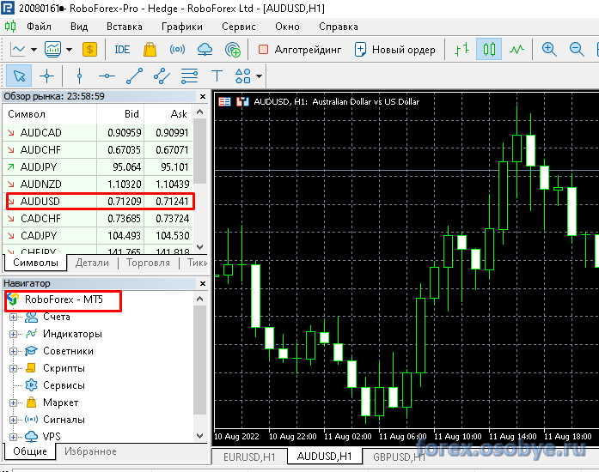599x472 pixels.
Task: Select the crosshair tool
Action: (47, 76)
